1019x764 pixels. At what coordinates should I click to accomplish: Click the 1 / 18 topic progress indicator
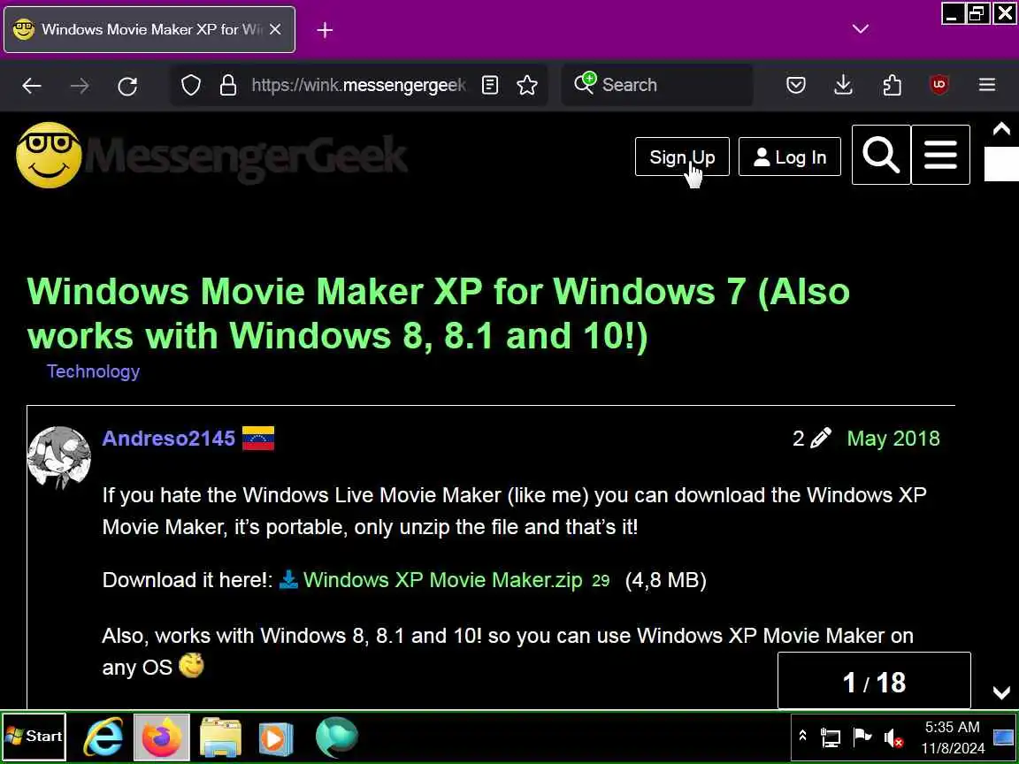click(x=874, y=682)
